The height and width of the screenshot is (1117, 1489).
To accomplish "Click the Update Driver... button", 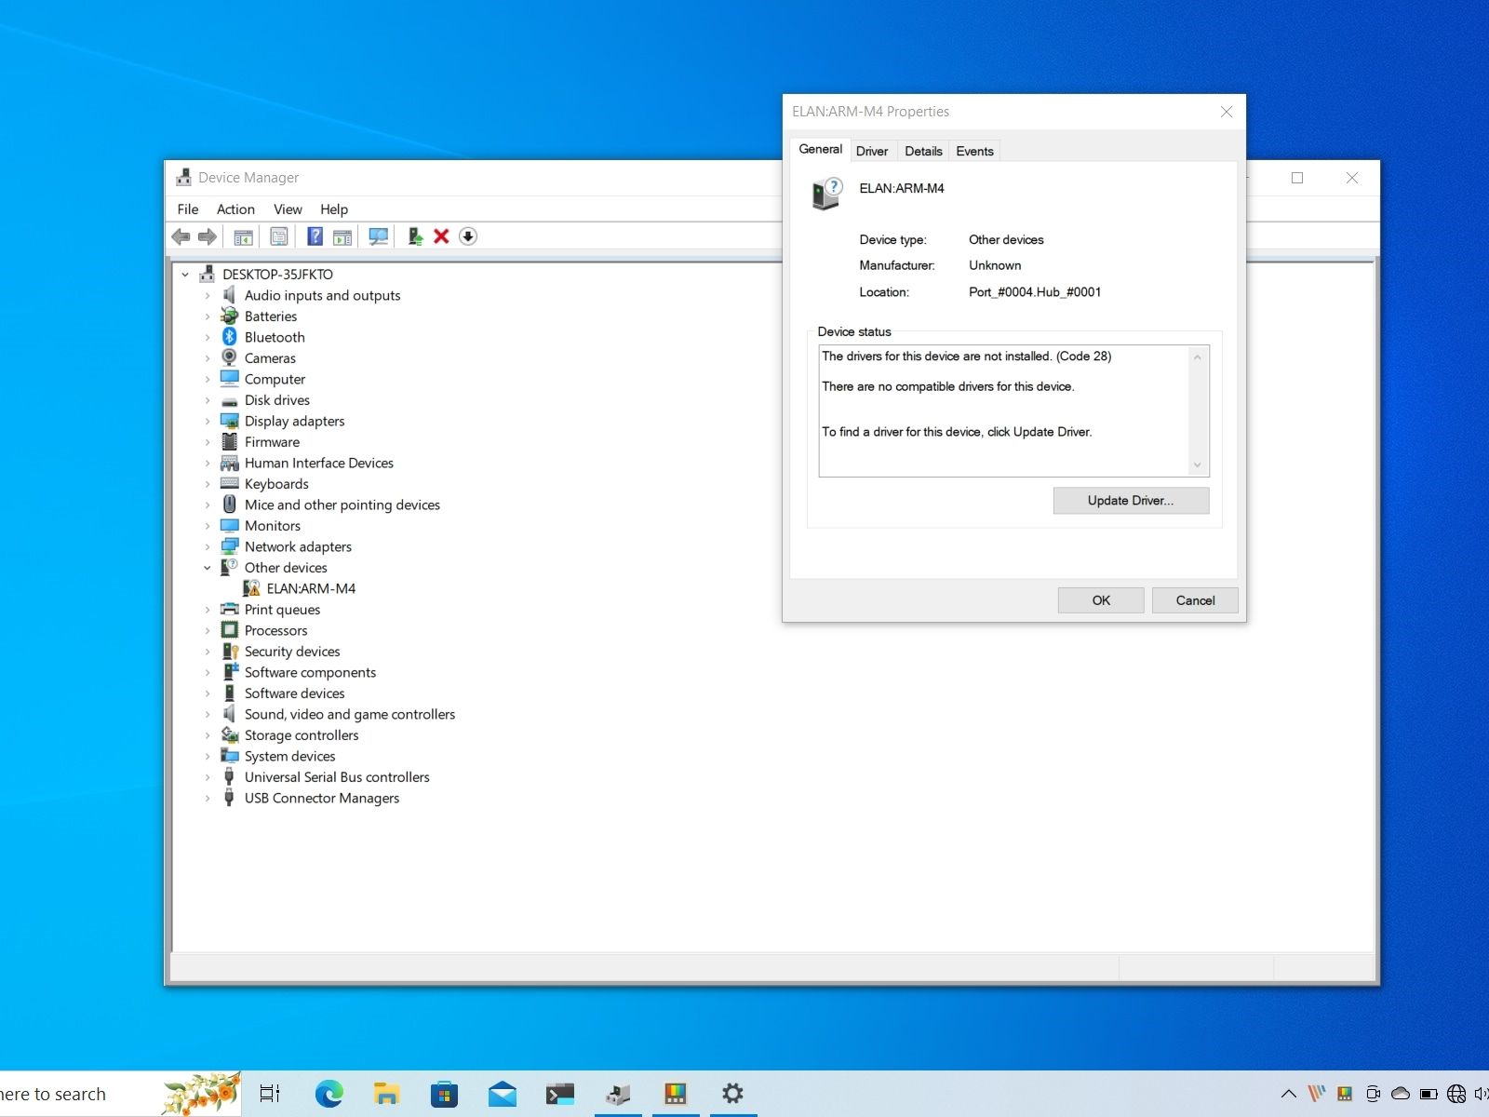I will [x=1131, y=501].
